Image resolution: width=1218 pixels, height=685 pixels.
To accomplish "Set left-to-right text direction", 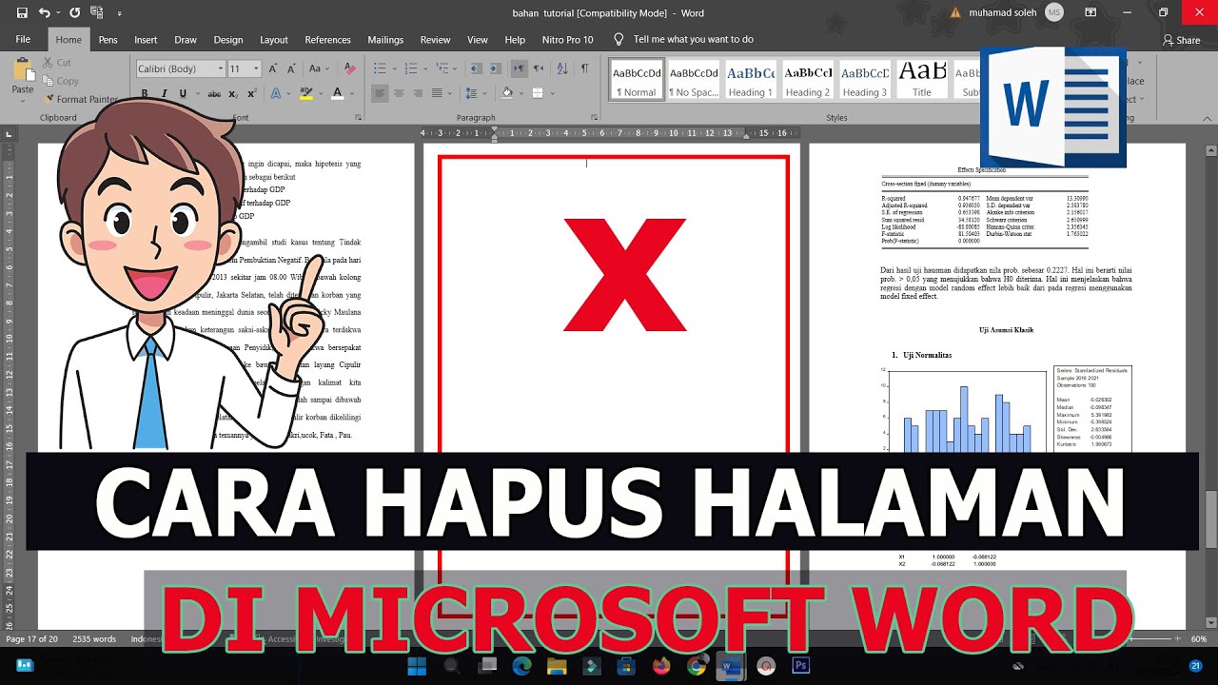I will pyautogui.click(x=520, y=68).
